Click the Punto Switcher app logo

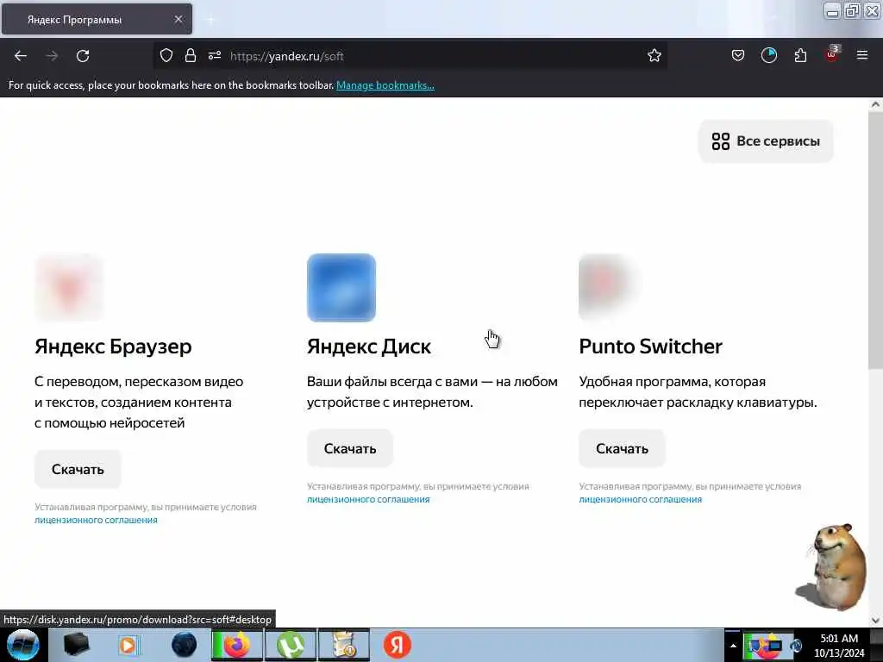tap(608, 286)
